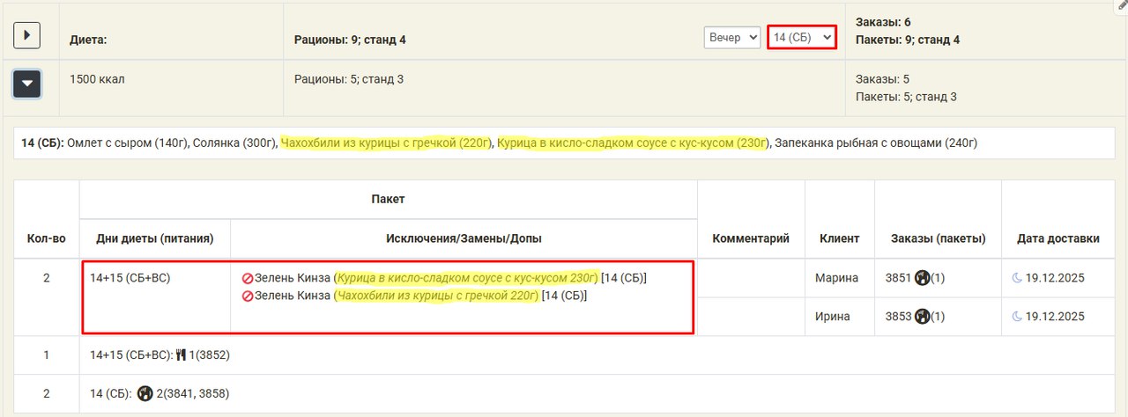Click moon icon in Ирина's delivery date

pos(1017,316)
